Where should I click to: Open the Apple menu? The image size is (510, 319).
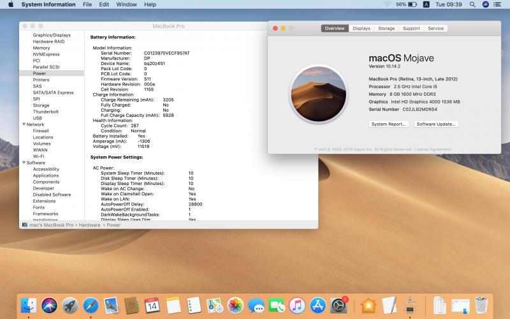11,4
